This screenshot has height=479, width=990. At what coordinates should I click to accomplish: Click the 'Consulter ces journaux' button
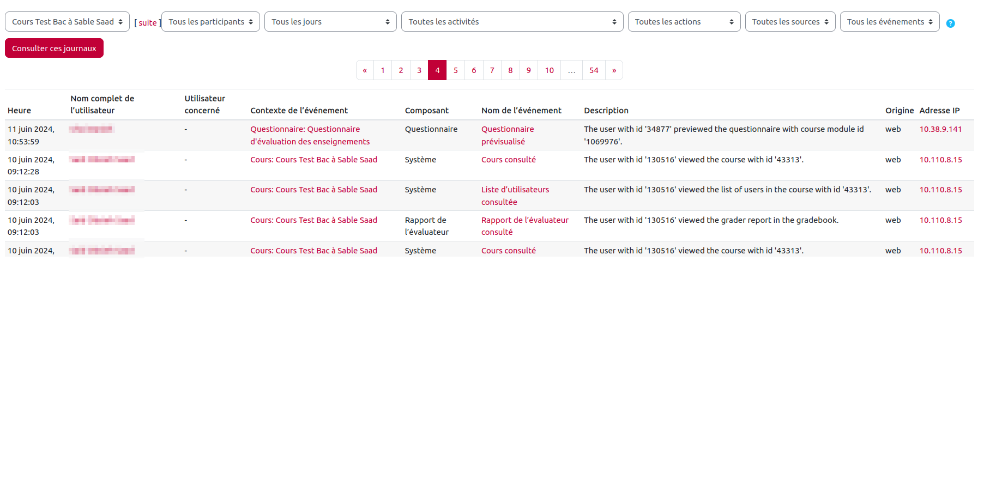point(54,48)
